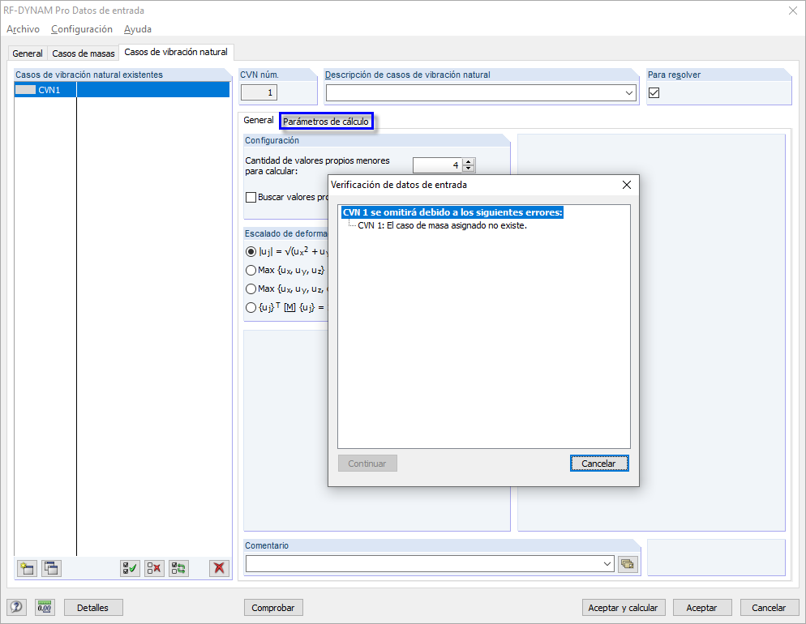
Task: Decrease eigenvalue count with down arrow
Action: coord(469,169)
